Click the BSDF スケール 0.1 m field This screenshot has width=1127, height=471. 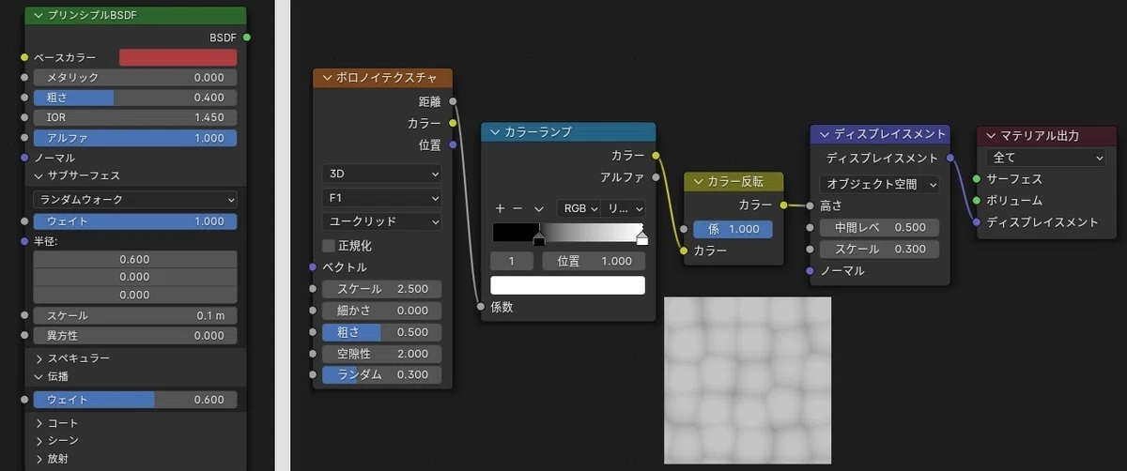point(135,315)
